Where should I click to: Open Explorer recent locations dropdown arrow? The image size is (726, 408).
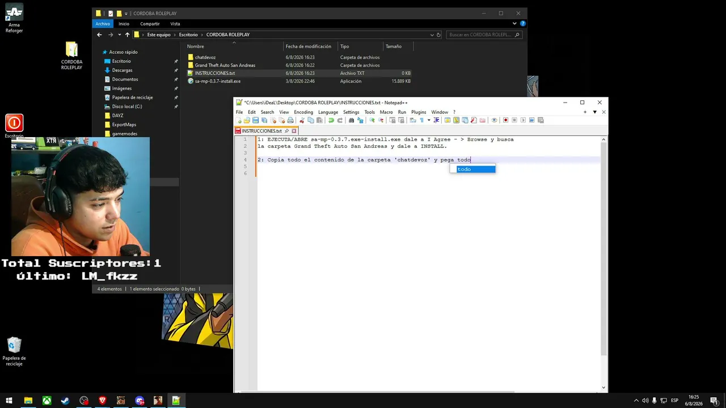[119, 35]
